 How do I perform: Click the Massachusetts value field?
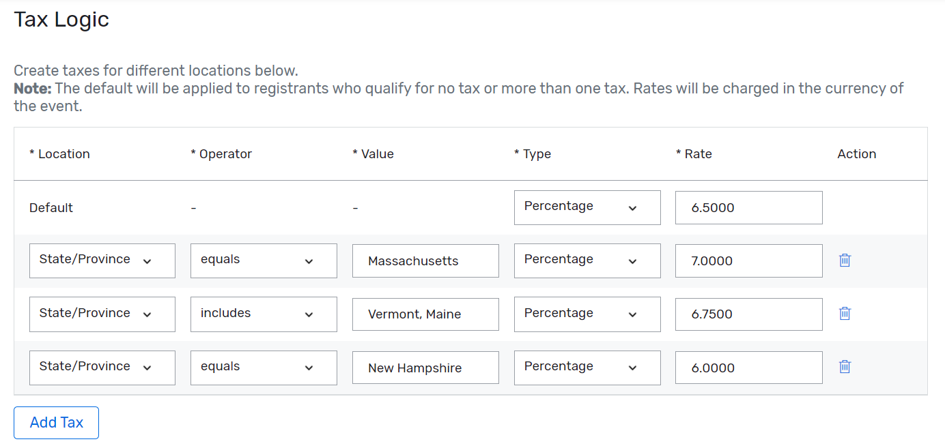point(425,260)
